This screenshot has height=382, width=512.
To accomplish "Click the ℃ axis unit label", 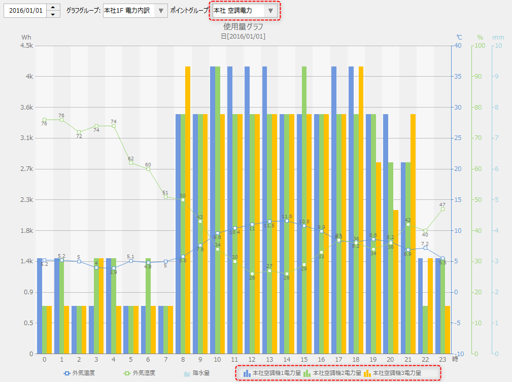I will [x=459, y=37].
